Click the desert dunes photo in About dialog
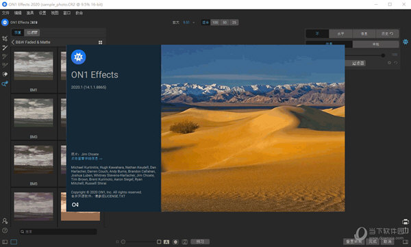The image size is (411, 247). [x=253, y=128]
